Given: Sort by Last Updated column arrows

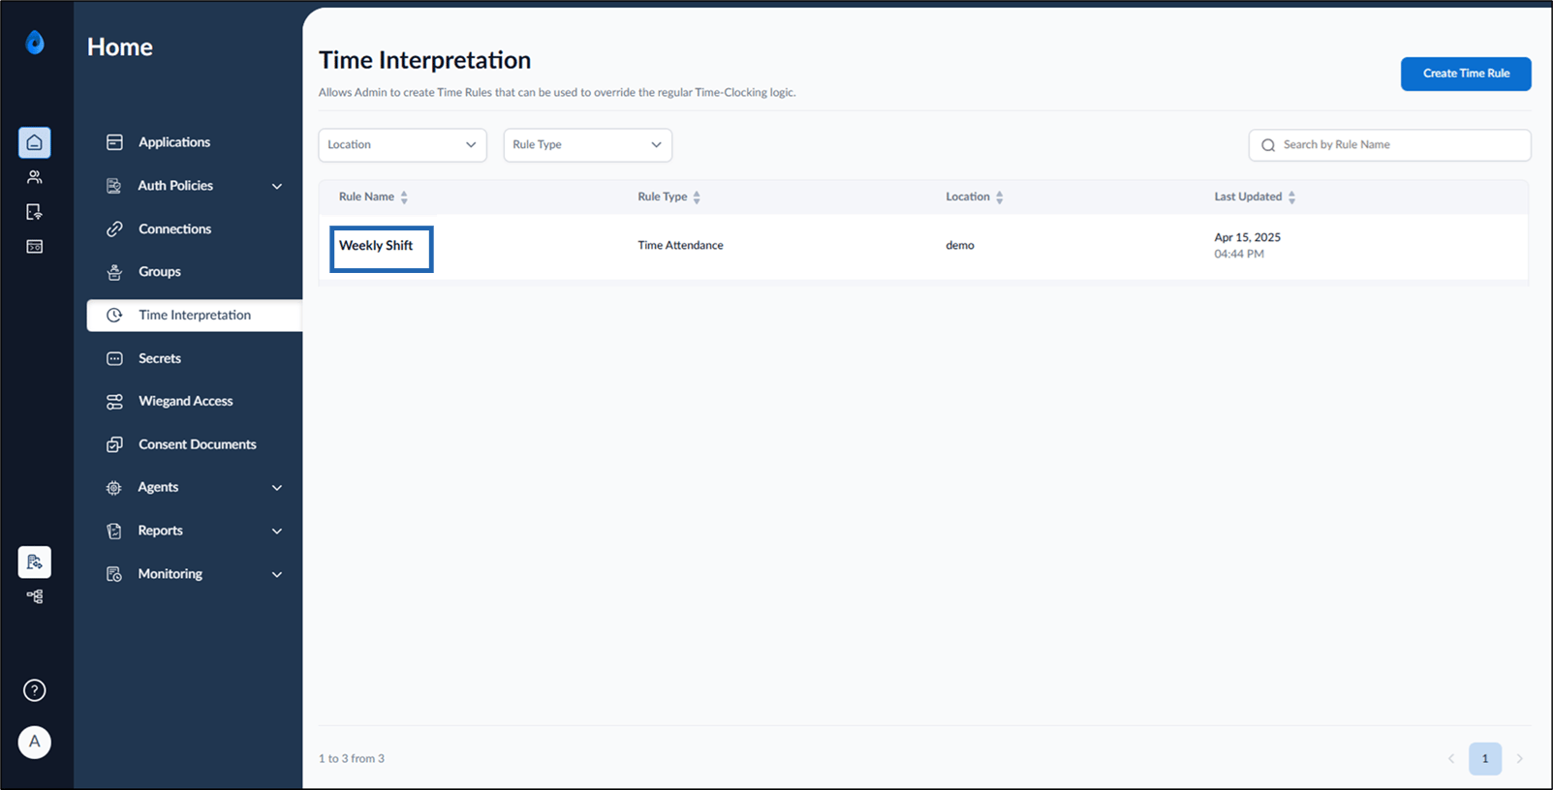Looking at the screenshot, I should 1291,197.
